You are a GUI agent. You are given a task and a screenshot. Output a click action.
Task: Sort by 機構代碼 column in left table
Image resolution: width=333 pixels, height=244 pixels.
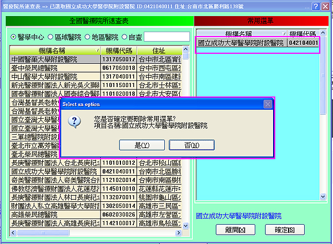click(118, 50)
